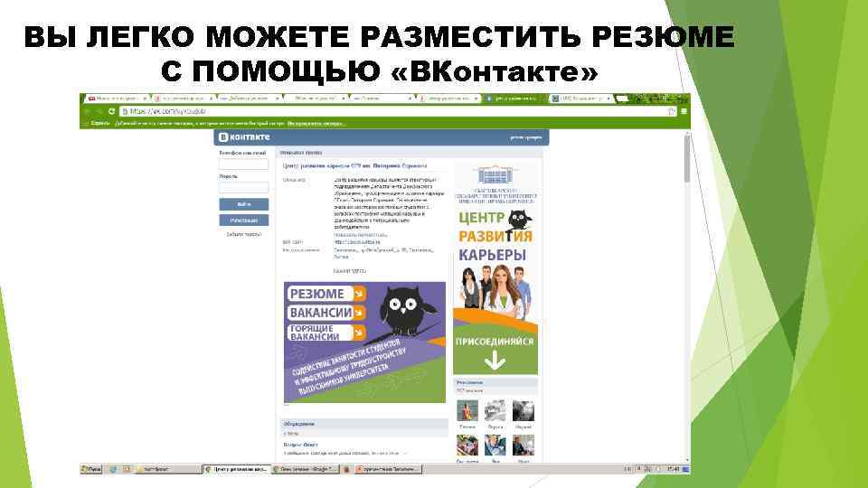Open the Chrome menu hamburger icon

click(x=684, y=111)
